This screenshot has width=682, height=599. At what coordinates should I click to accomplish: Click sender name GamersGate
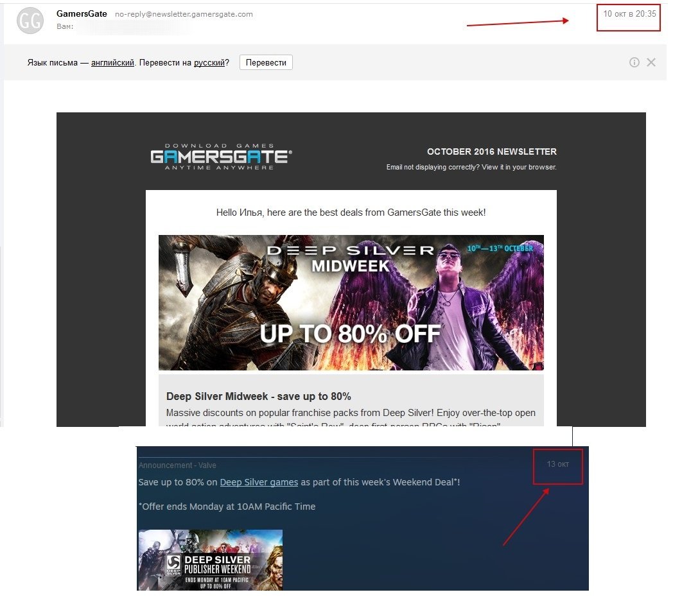click(x=82, y=14)
